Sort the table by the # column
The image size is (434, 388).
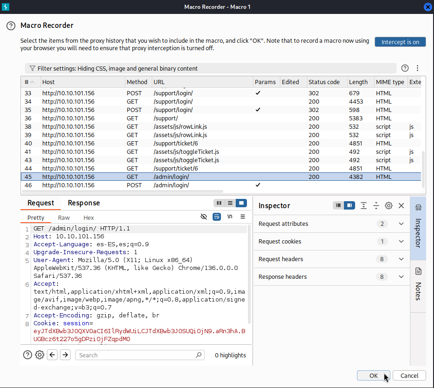point(31,82)
